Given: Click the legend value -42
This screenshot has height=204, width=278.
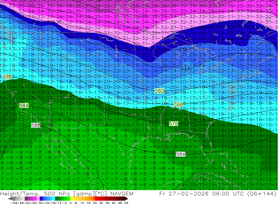Looking at the screenshot, I should pos(27,203).
